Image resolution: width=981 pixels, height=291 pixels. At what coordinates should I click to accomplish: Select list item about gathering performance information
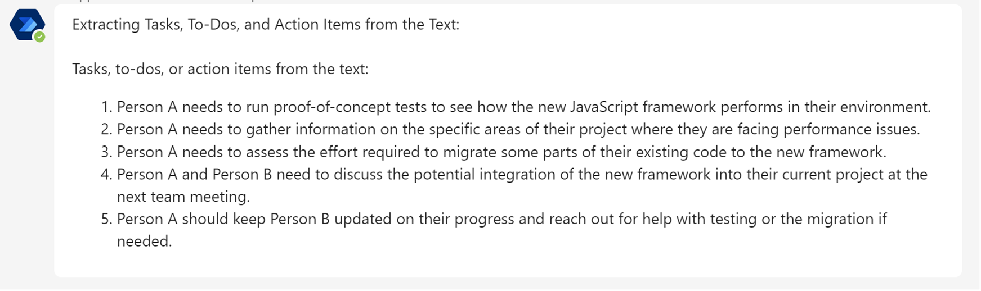pyautogui.click(x=518, y=129)
